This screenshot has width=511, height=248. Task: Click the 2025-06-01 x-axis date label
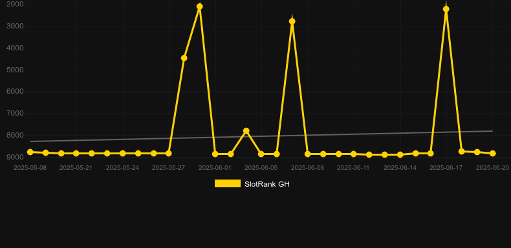pyautogui.click(x=215, y=168)
